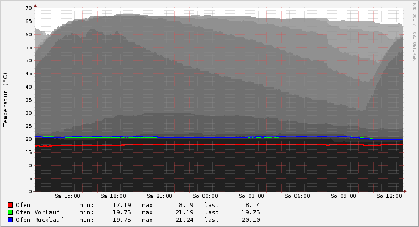Click the 70 value on the temperature axis
Image resolution: width=419 pixels, height=227 pixels.
click(x=28, y=8)
